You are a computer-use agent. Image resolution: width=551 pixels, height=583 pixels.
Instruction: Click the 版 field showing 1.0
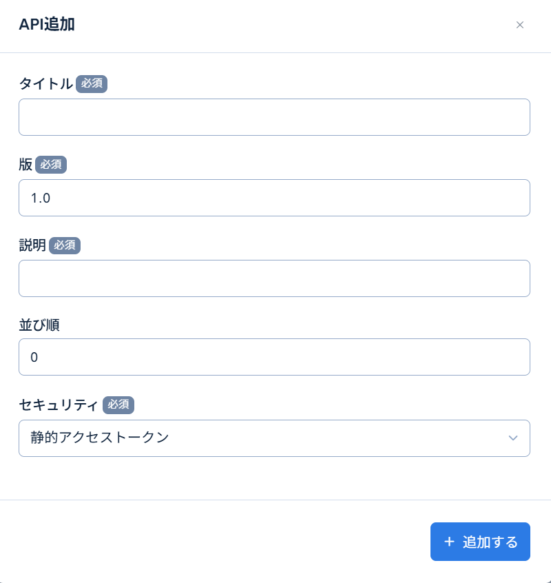coord(274,198)
